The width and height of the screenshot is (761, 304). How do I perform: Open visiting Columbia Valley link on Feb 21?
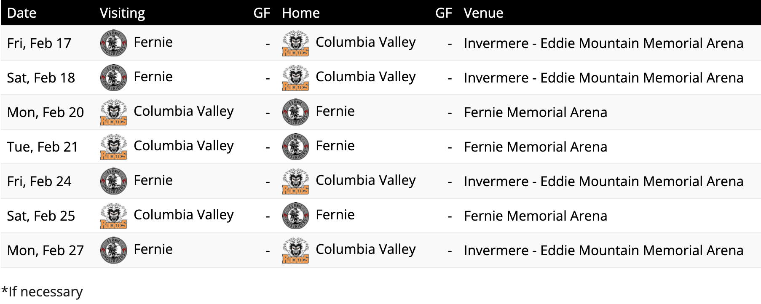(184, 146)
